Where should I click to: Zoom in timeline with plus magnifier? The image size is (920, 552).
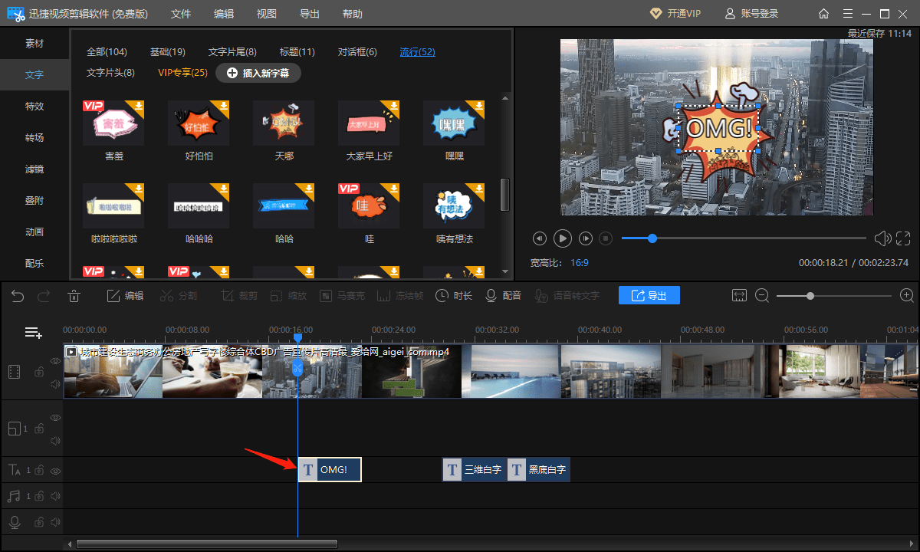[906, 296]
